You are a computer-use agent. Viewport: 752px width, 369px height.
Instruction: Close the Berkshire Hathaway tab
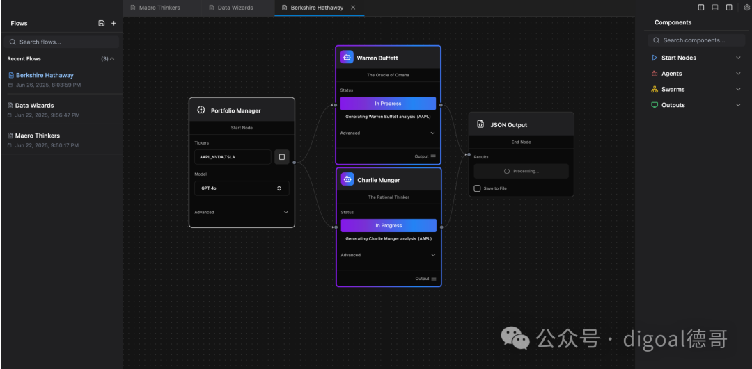pyautogui.click(x=353, y=8)
